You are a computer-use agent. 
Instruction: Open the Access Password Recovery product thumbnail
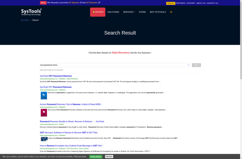click(44, 113)
